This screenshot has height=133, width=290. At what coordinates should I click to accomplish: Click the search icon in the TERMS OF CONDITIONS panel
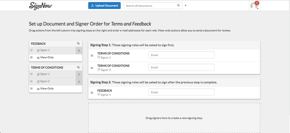[78, 67]
